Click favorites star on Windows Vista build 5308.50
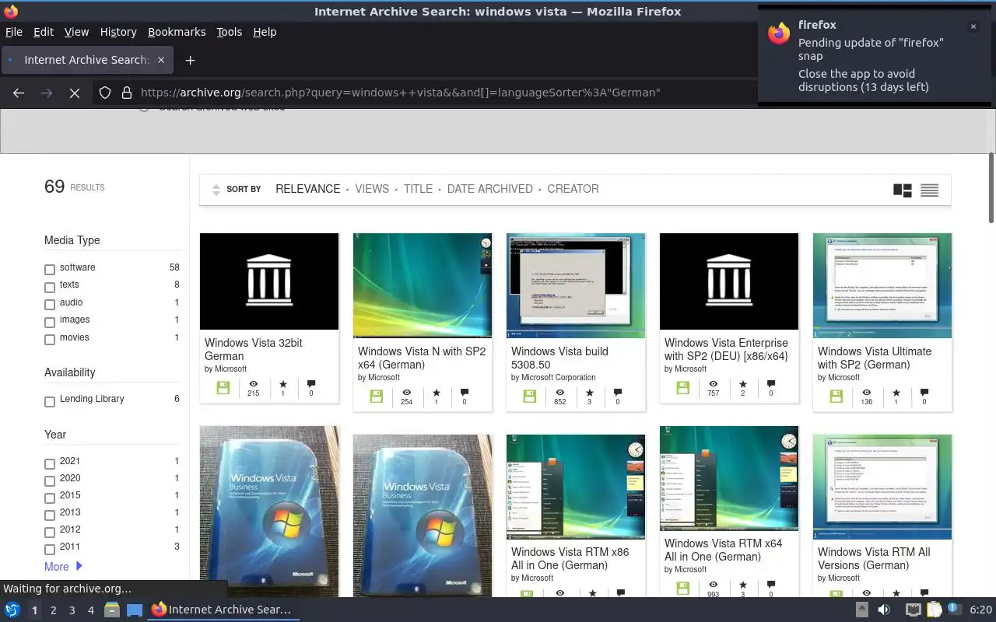Viewport: 996px width, 622px height. [x=589, y=393]
